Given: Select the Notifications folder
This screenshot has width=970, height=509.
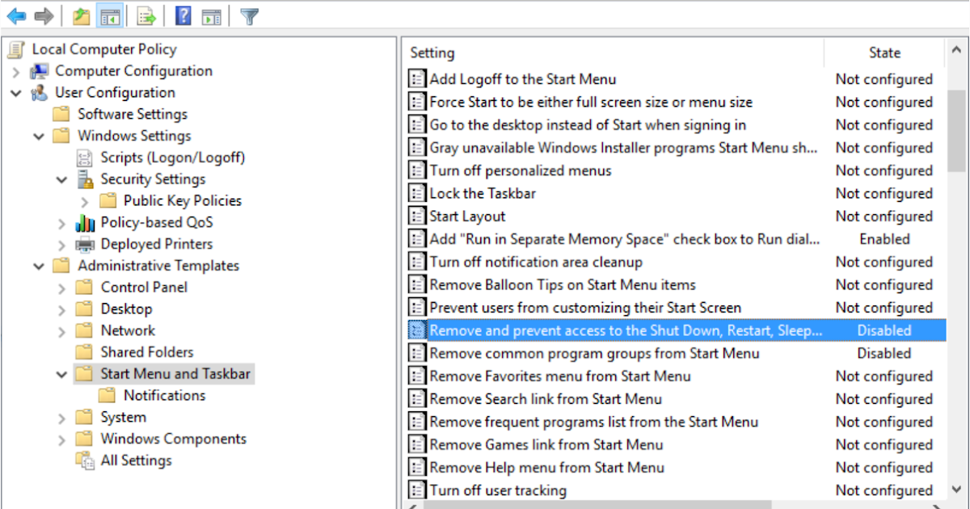Looking at the screenshot, I should click(165, 395).
